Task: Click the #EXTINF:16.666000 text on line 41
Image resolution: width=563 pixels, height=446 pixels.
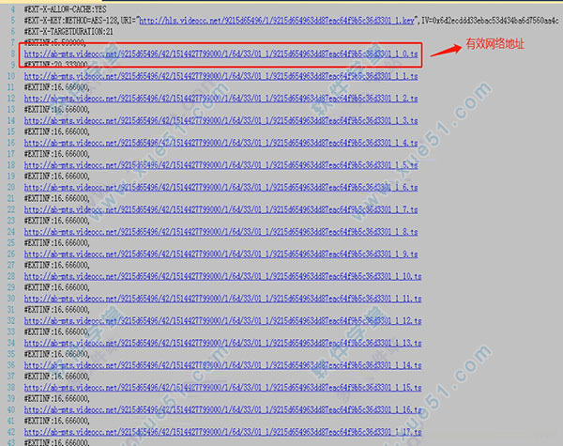Action: [x=57, y=421]
